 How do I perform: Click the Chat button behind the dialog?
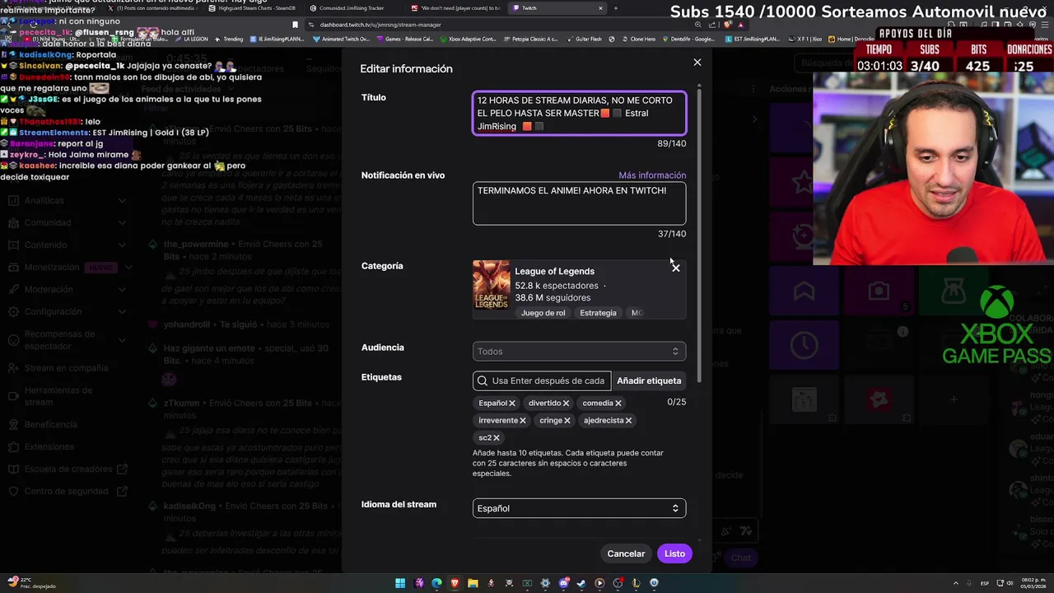[739, 558]
